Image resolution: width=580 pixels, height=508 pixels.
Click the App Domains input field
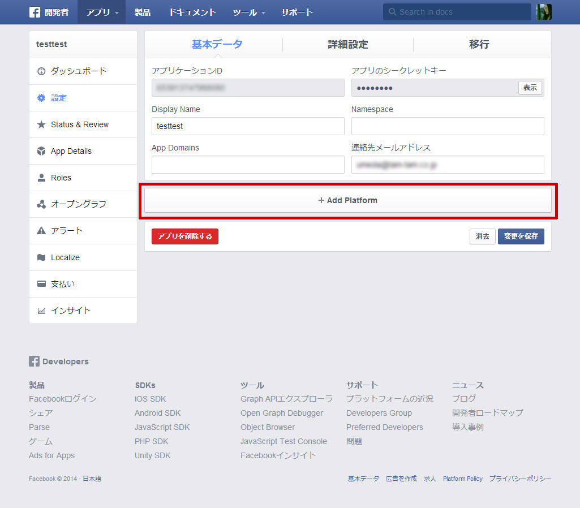[x=248, y=165]
